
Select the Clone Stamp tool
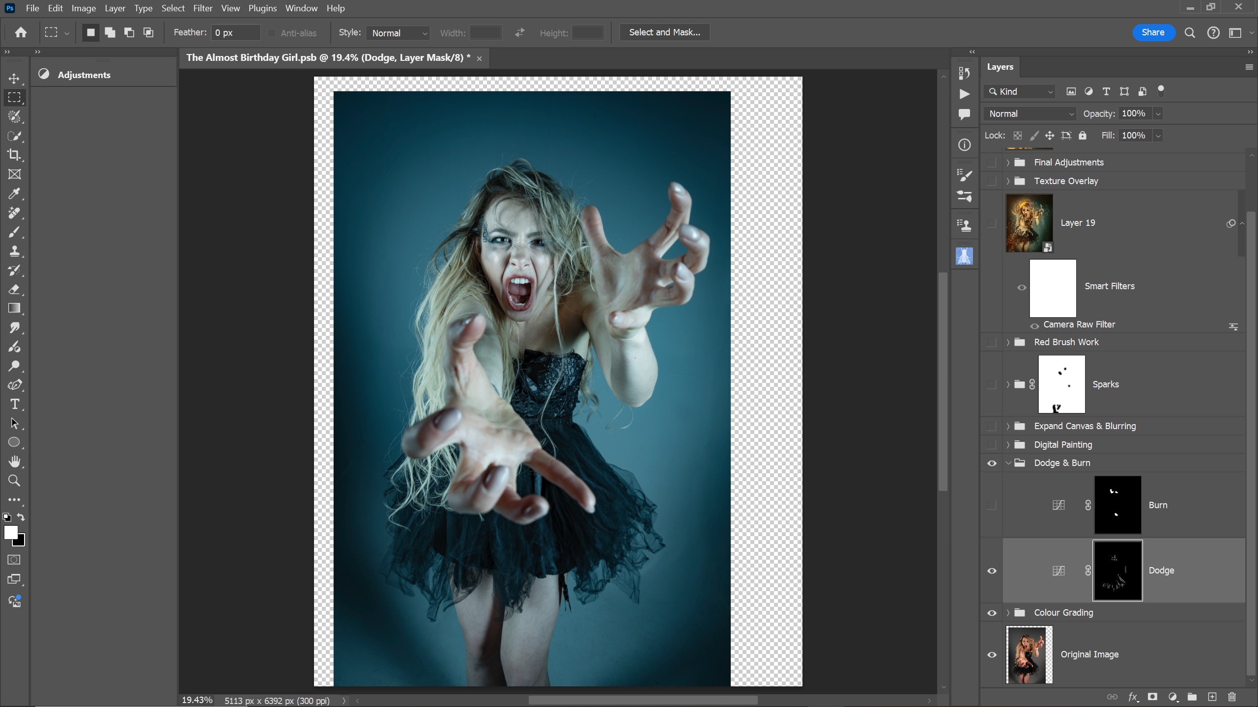[14, 251]
